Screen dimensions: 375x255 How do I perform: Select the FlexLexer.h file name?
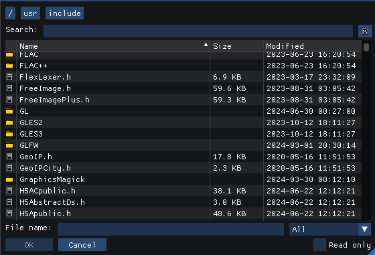46,77
